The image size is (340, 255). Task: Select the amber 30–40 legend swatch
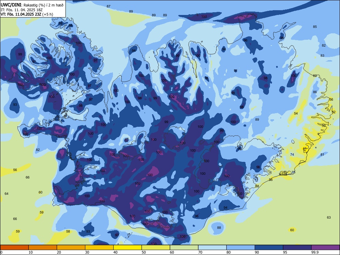click(99, 248)
